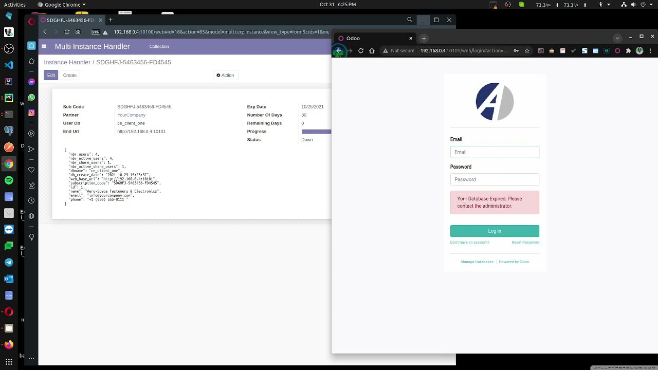Launch Visual Studio Code from dock
658x370 pixels.
[9, 65]
